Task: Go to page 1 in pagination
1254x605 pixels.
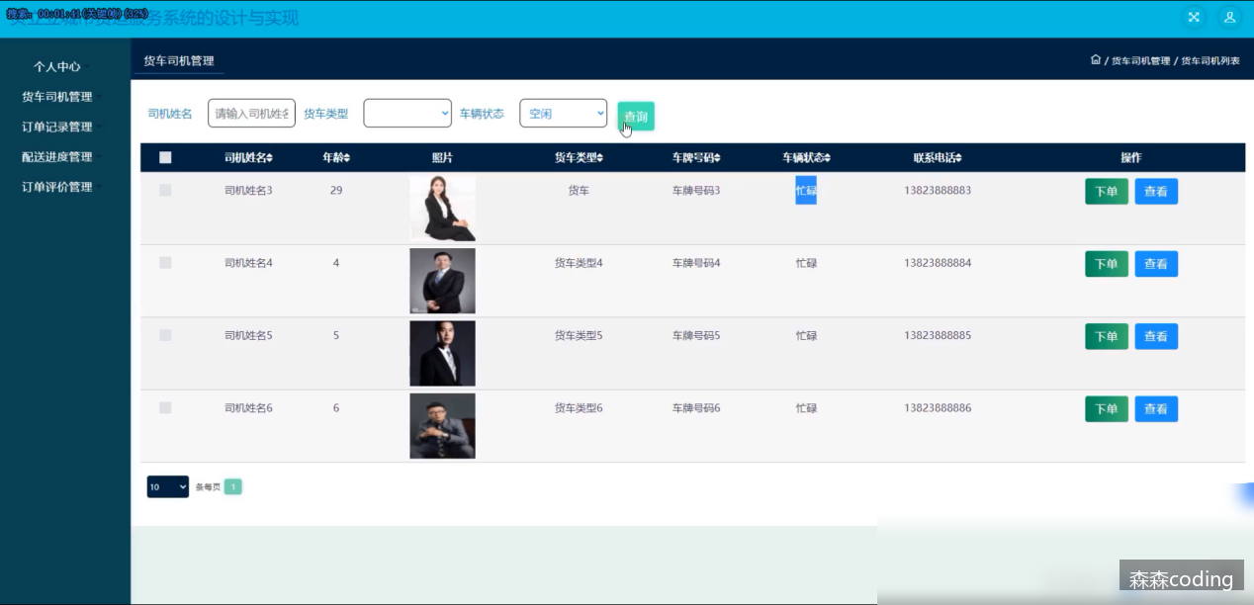Action: (x=232, y=486)
